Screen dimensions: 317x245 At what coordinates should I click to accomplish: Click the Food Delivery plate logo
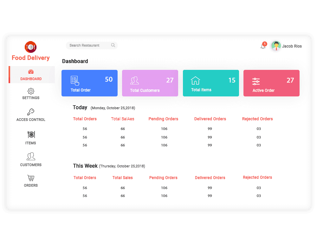(31, 47)
